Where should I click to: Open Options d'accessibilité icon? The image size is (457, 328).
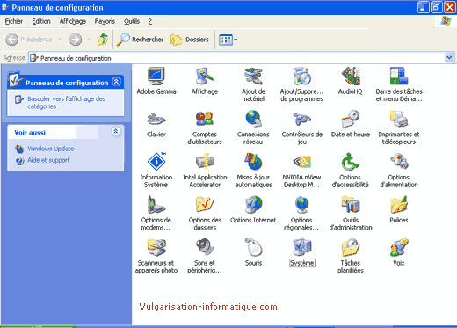[x=351, y=162]
